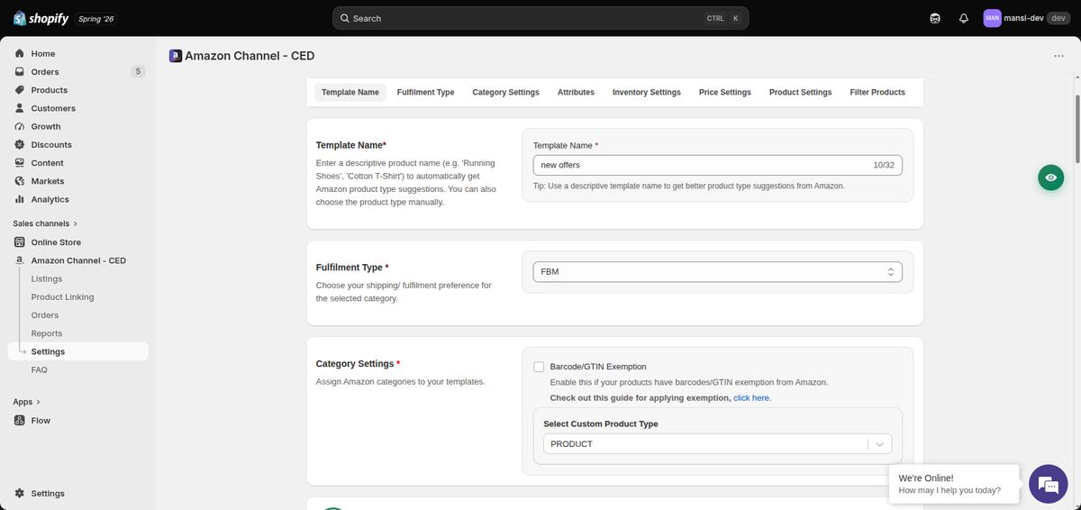
Task: Click the Products tag icon
Action: tap(20, 90)
